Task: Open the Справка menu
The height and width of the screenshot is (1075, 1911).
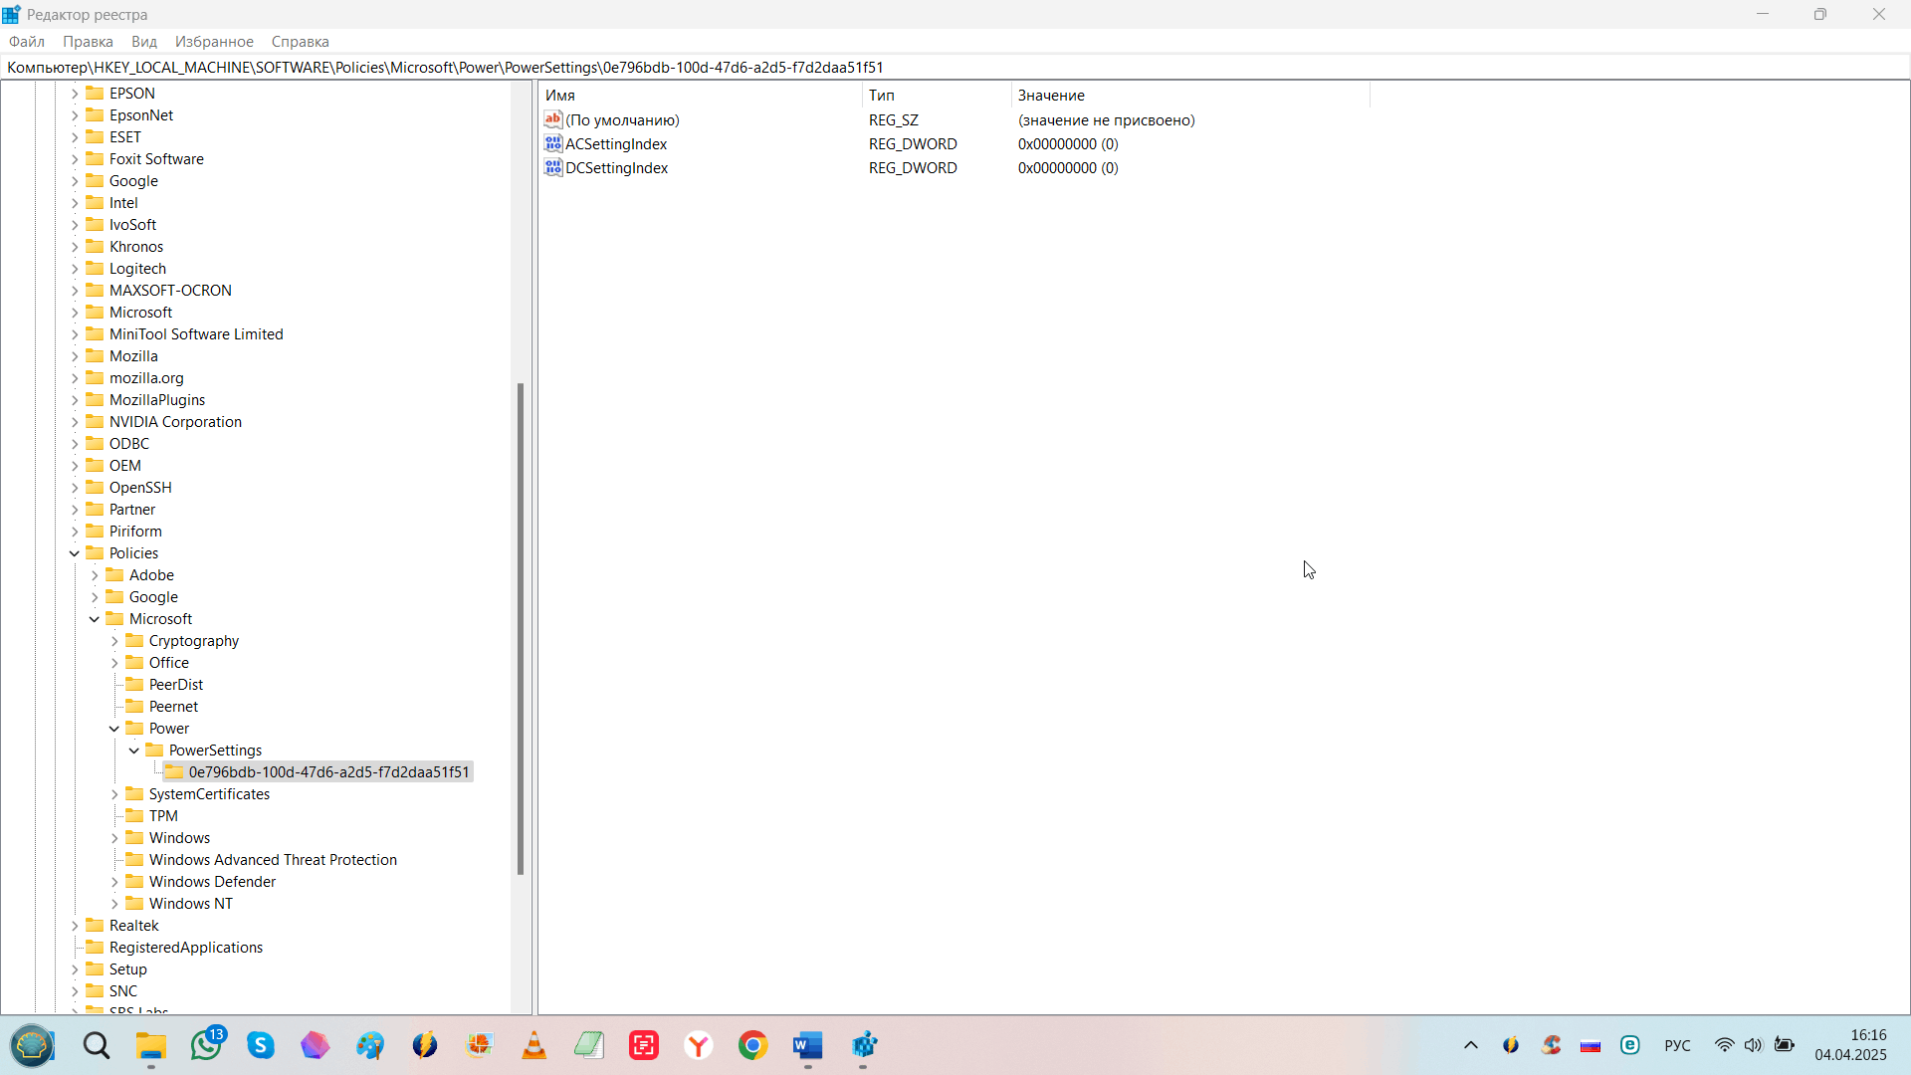Action: click(x=300, y=42)
